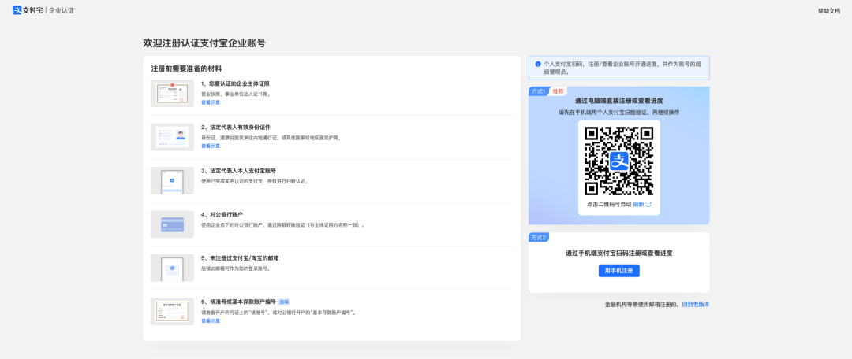This screenshot has width=852, height=359.
Task: Click the corporate bank card thumbnail
Action: pos(172,224)
